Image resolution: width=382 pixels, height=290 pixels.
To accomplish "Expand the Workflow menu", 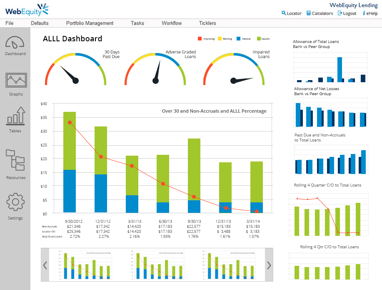I will [172, 23].
